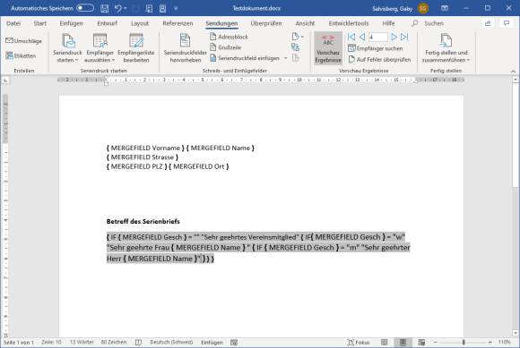Screen dimensions: 520x348
Task: Insert an Adressblock field
Action: (x=230, y=37)
